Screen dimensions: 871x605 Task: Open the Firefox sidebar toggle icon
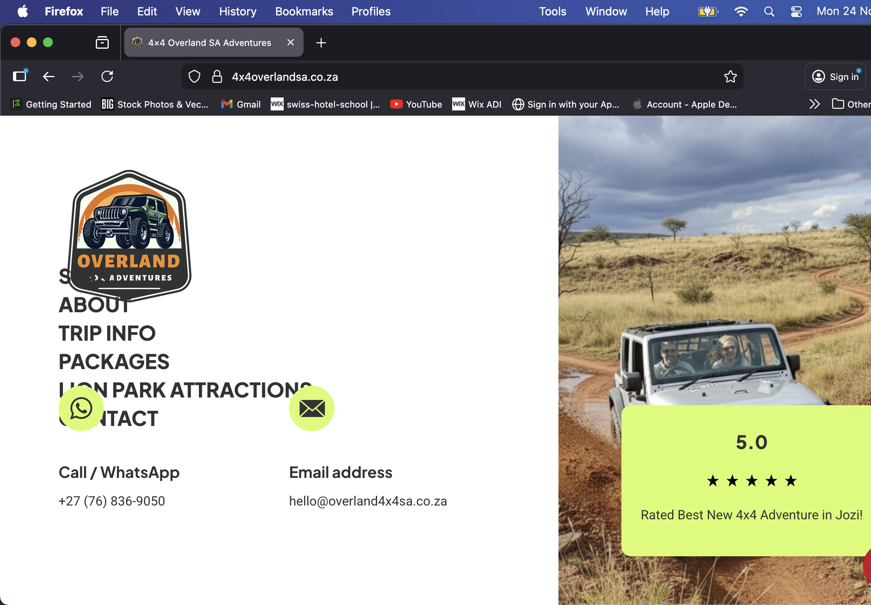(x=19, y=77)
